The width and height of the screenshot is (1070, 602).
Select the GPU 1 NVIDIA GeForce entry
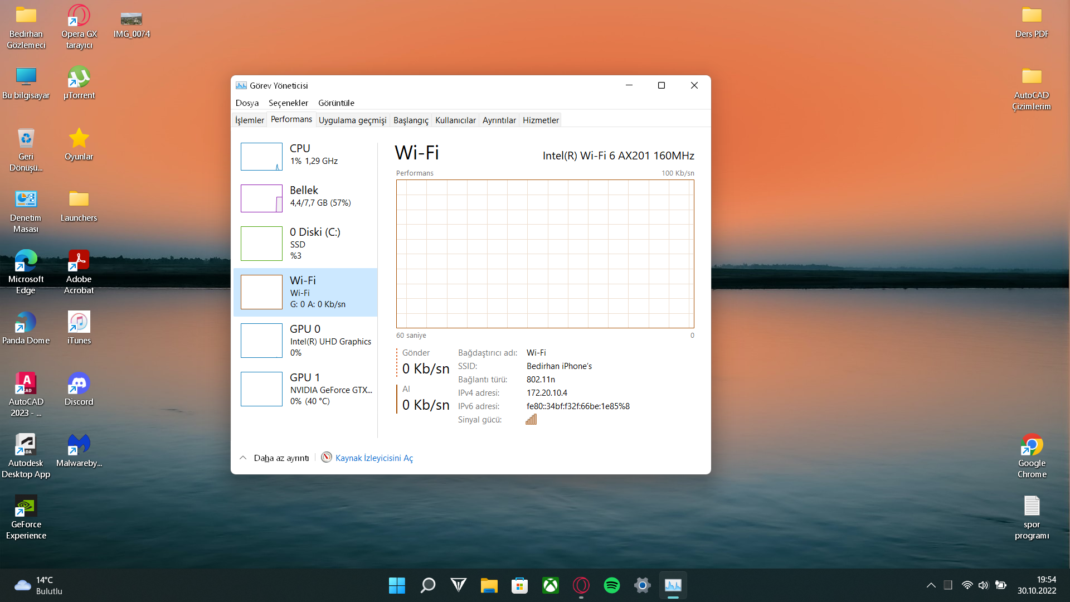click(x=305, y=389)
